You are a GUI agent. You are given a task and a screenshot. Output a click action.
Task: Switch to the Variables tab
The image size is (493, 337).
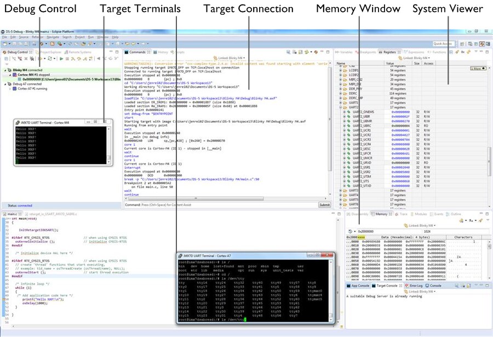point(344,52)
